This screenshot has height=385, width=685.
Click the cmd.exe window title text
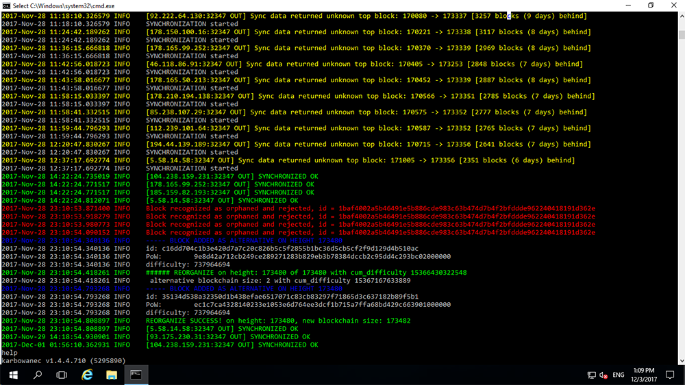click(x=47, y=5)
